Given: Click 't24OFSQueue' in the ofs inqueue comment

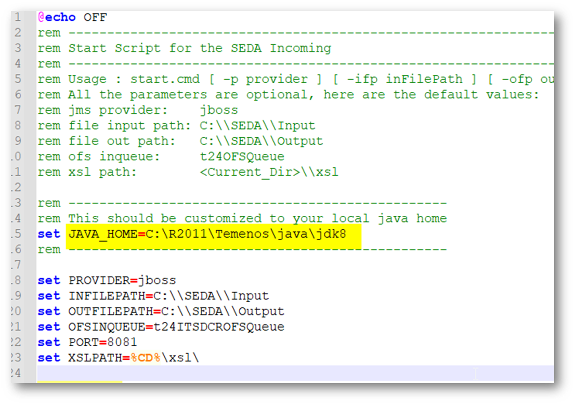Looking at the screenshot, I should [x=242, y=156].
